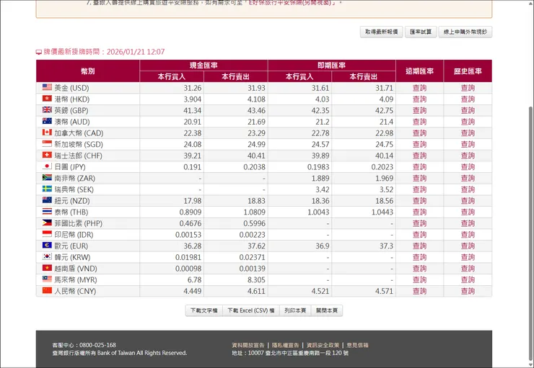Click CNY spot selling rate 4.571

tap(384, 291)
